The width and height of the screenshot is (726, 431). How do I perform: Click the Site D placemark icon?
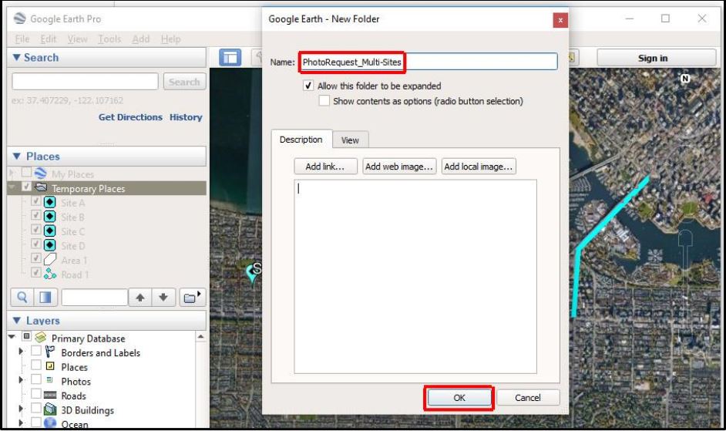point(49,245)
